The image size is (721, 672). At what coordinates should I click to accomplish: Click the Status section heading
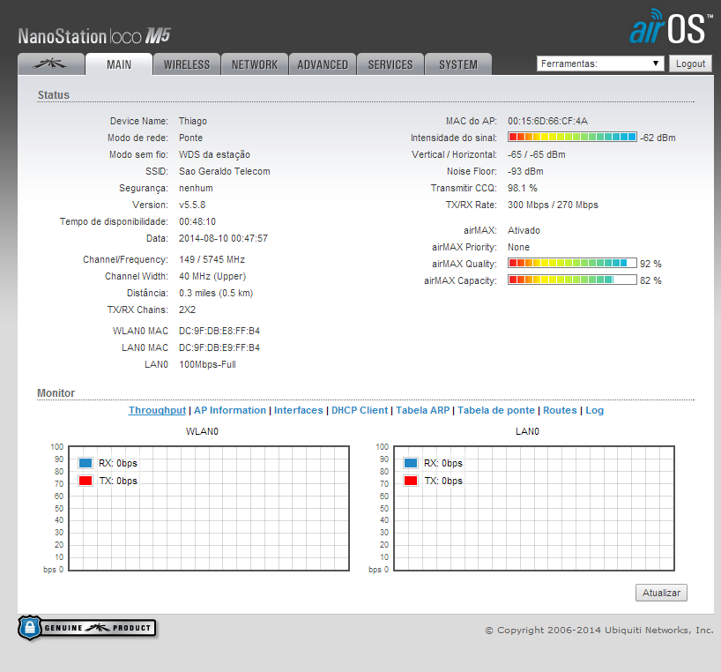tap(54, 94)
